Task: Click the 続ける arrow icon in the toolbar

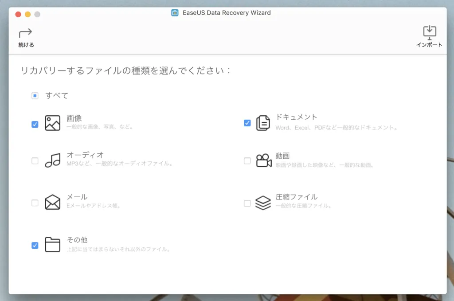Action: click(x=25, y=34)
